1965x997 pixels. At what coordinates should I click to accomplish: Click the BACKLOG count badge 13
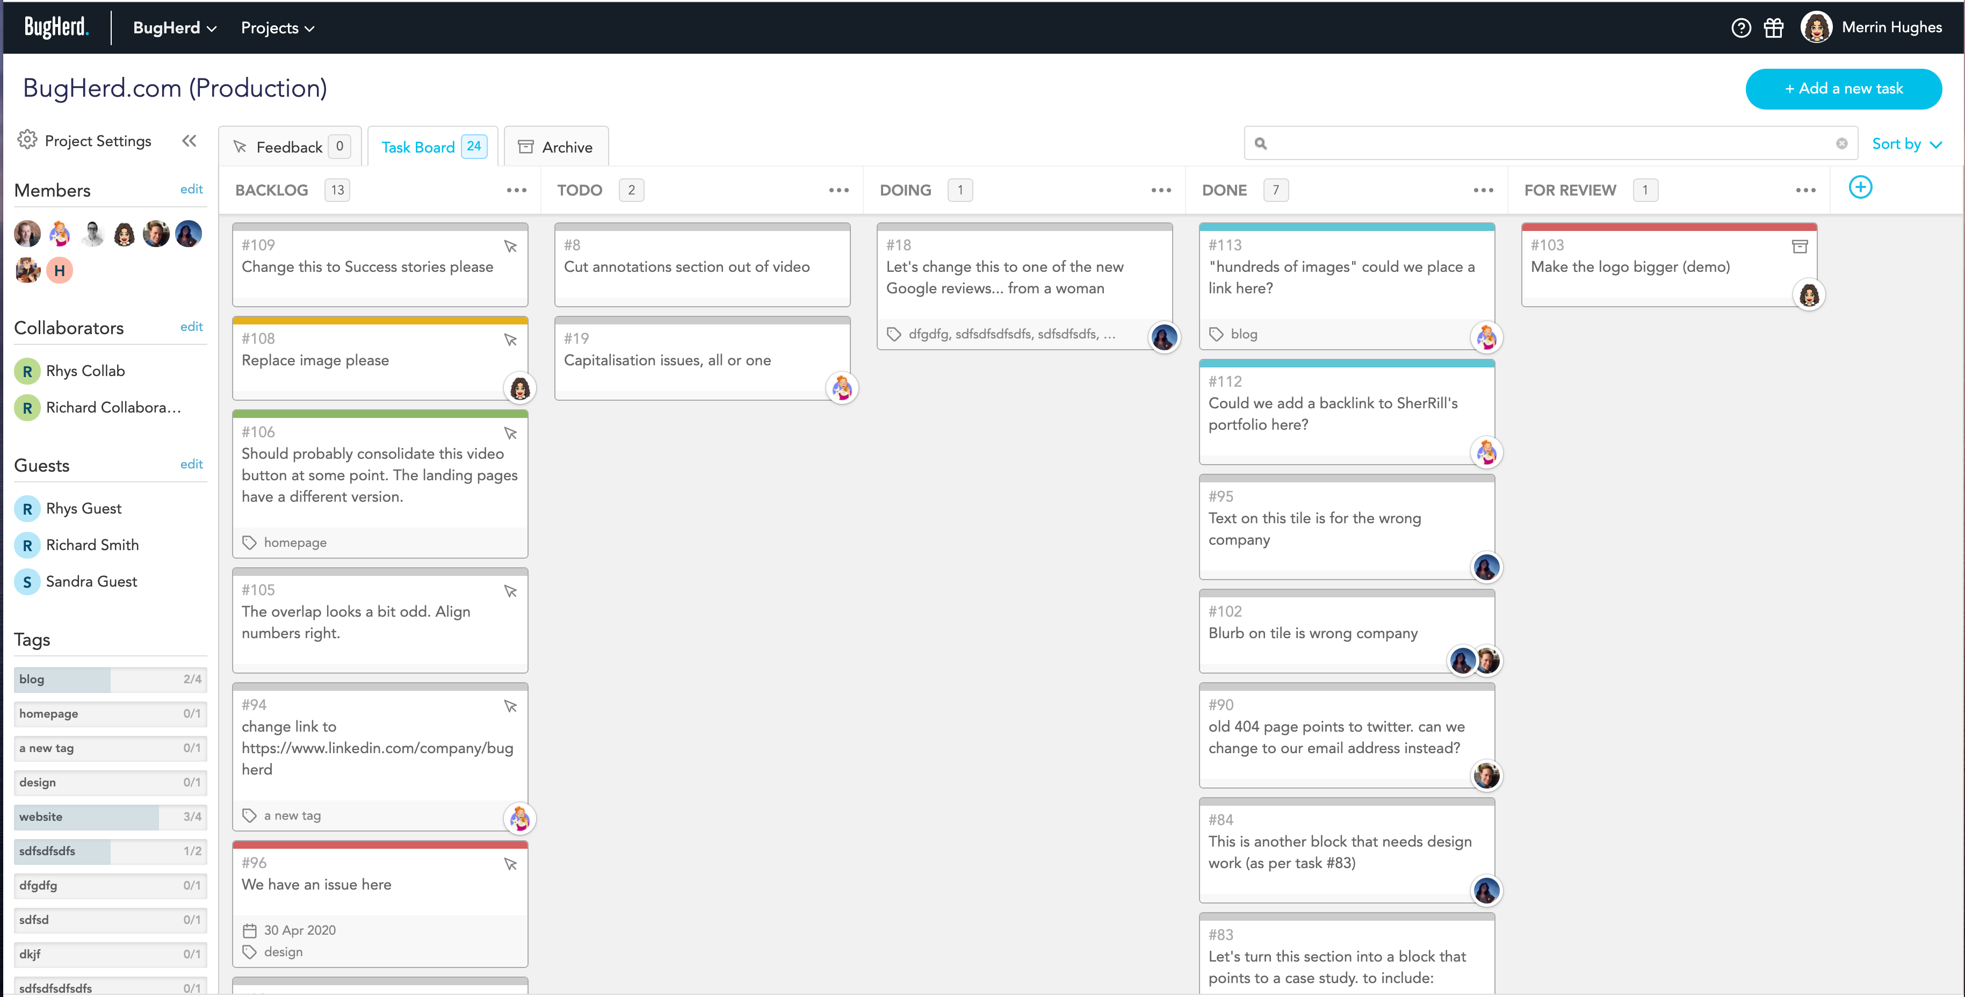(337, 190)
